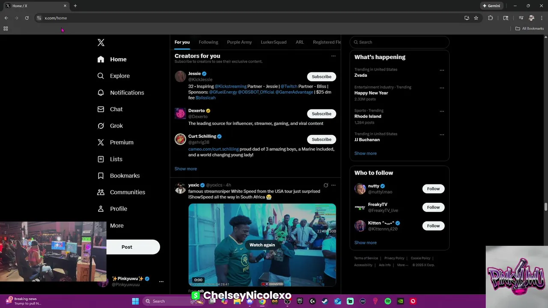
Task: Open the Terms of Service footer link
Action: [x=366, y=258]
